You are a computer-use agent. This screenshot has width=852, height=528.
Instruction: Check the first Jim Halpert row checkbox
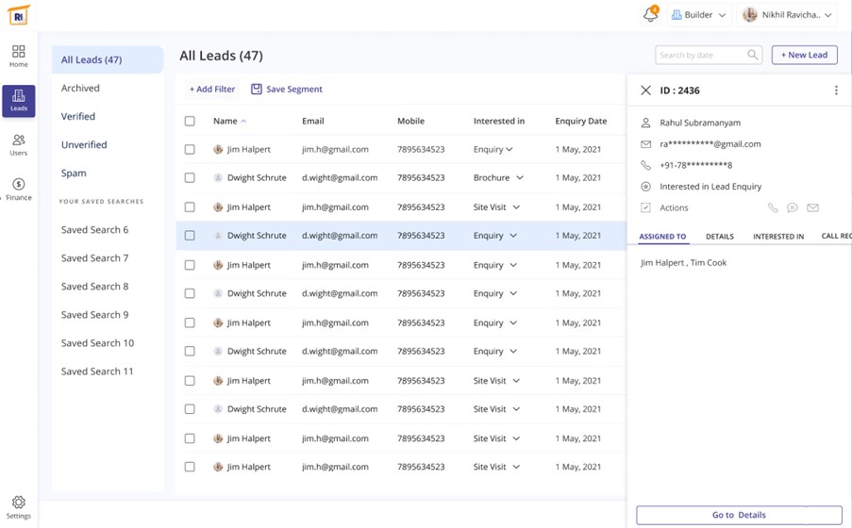(x=190, y=150)
